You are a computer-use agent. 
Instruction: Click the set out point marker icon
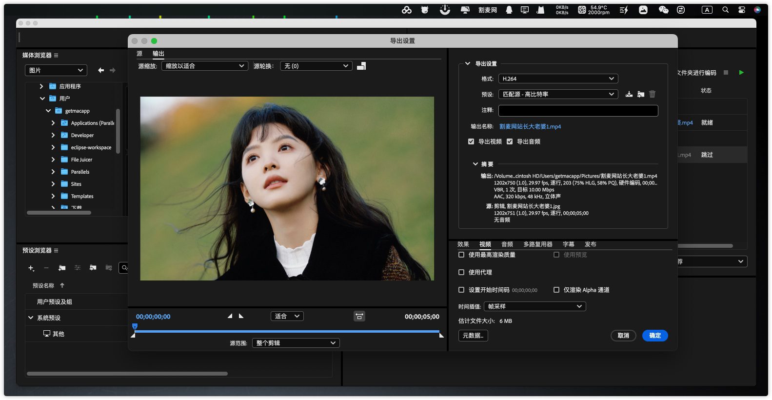[241, 316]
